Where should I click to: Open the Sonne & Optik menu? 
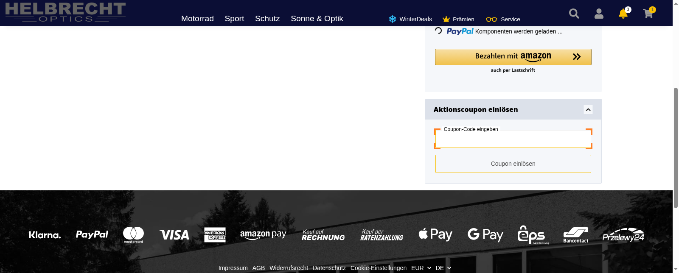point(317,19)
